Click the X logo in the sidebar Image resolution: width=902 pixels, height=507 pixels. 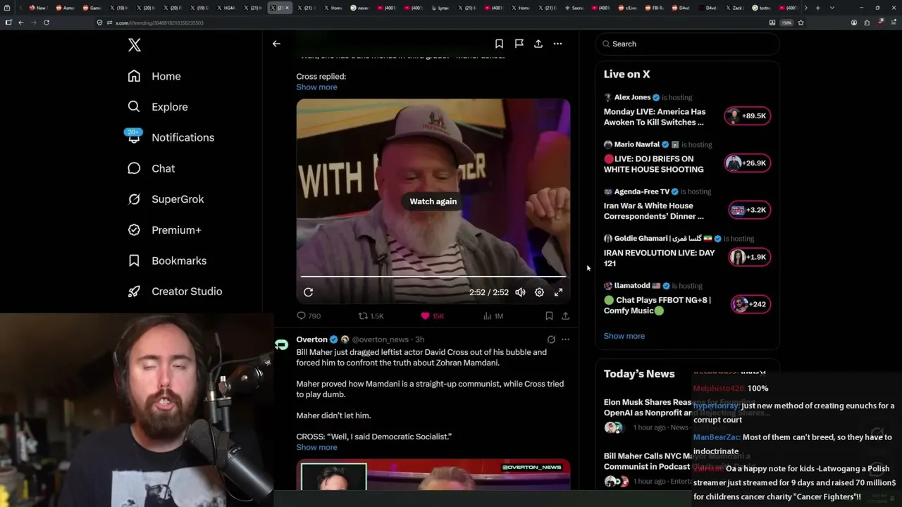click(135, 45)
